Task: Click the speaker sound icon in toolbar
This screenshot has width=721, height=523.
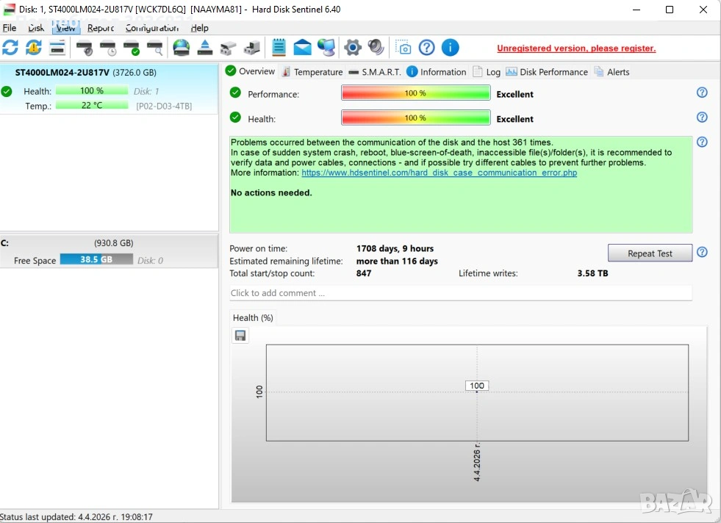Action: [x=376, y=48]
